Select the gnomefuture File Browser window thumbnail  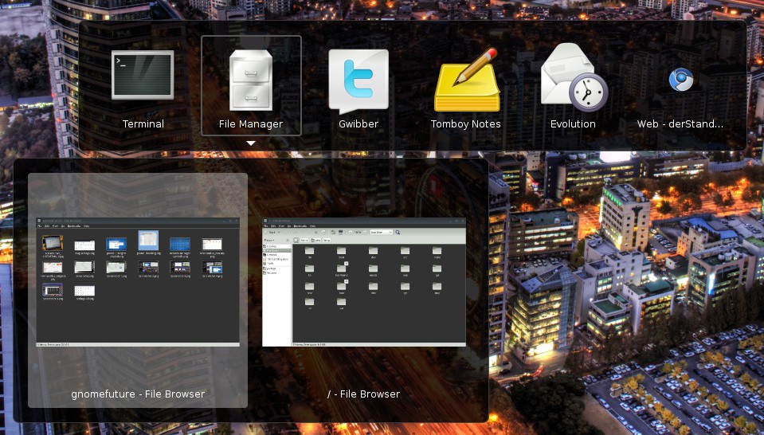138,281
